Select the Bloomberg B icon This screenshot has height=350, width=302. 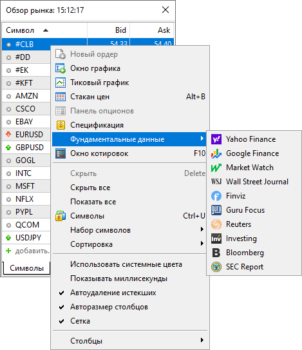click(x=216, y=253)
